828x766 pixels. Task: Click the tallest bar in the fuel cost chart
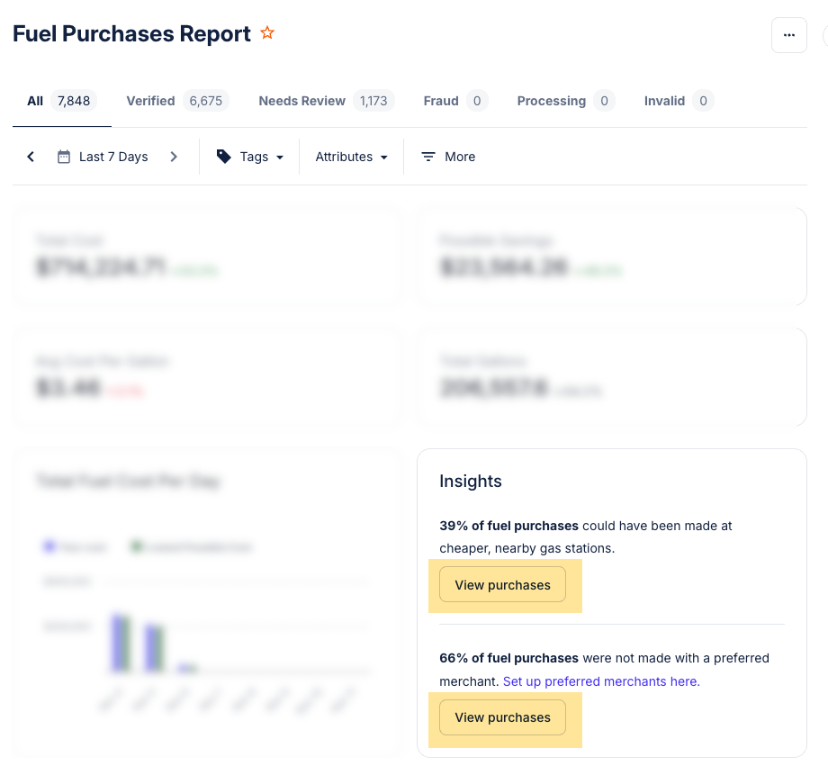click(x=118, y=643)
